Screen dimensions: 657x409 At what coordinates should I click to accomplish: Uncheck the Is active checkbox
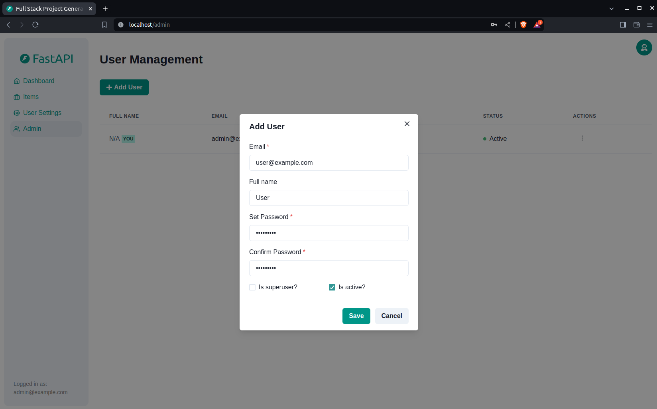(332, 287)
